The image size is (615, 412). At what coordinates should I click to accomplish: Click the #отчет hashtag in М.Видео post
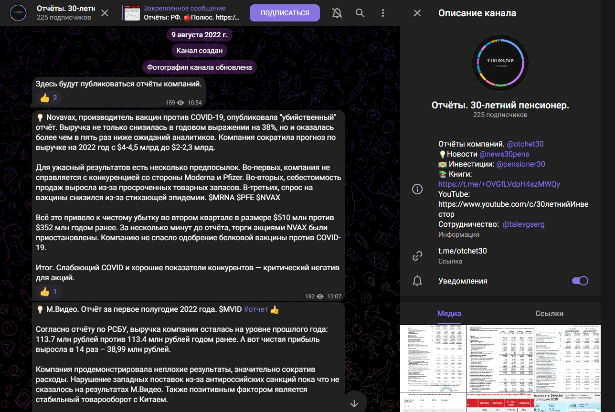256,310
